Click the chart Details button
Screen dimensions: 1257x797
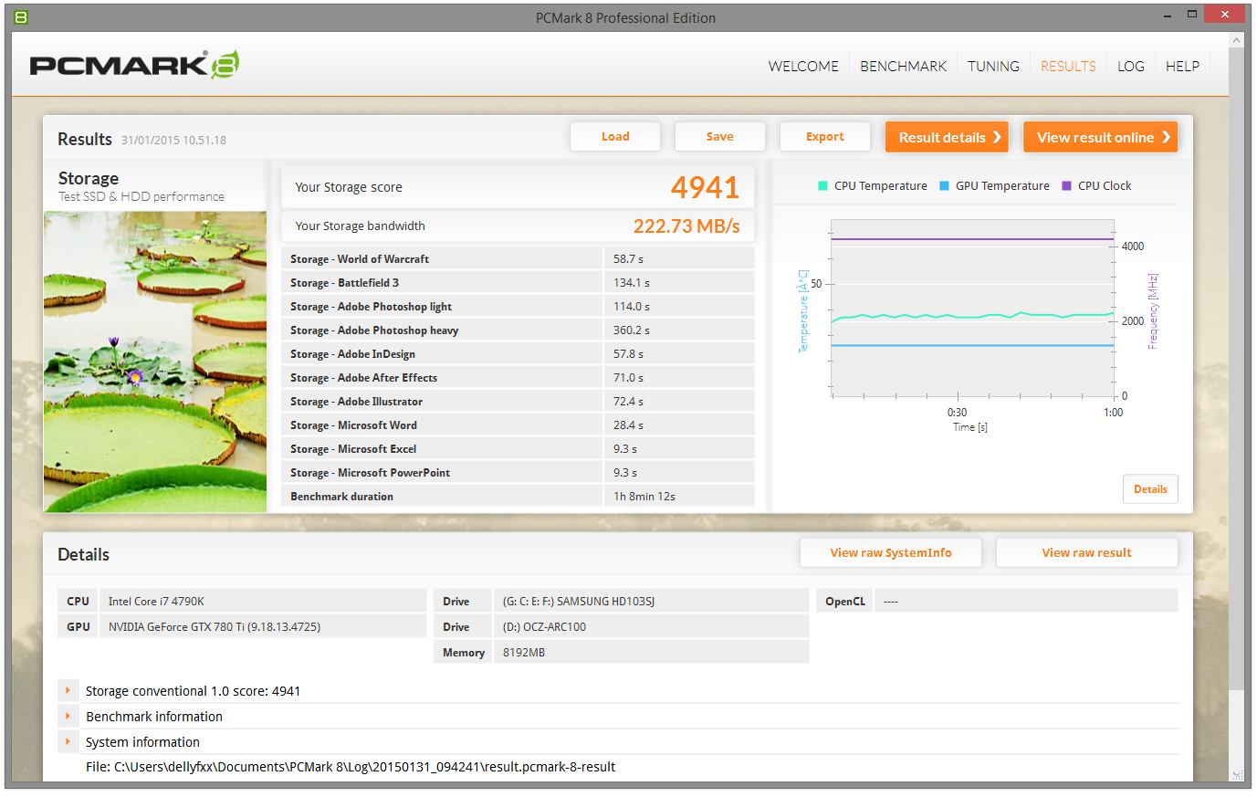[1150, 489]
